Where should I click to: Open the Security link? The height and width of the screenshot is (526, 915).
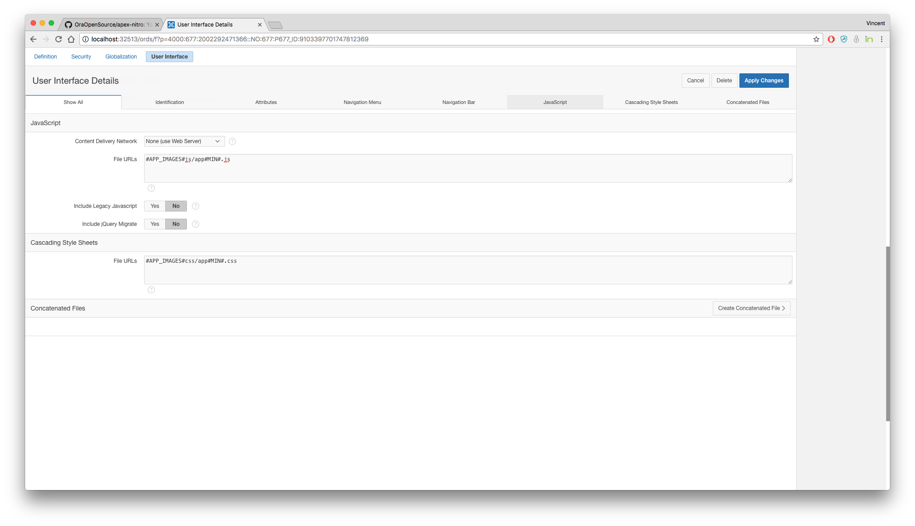(x=81, y=57)
